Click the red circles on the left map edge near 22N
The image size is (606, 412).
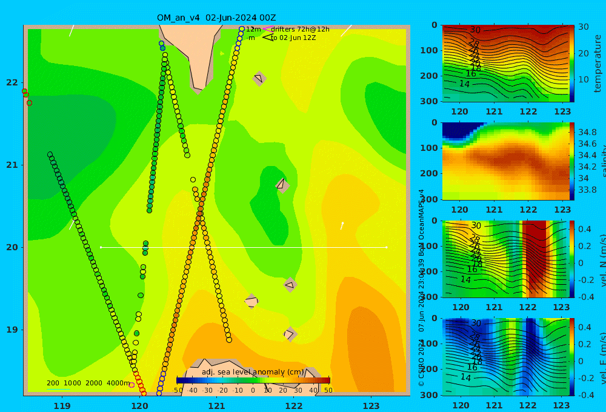pyautogui.click(x=27, y=96)
